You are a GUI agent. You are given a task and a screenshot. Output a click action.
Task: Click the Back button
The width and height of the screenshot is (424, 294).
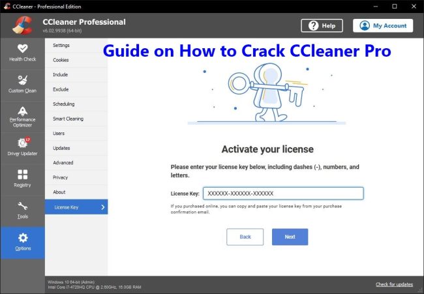(x=245, y=237)
